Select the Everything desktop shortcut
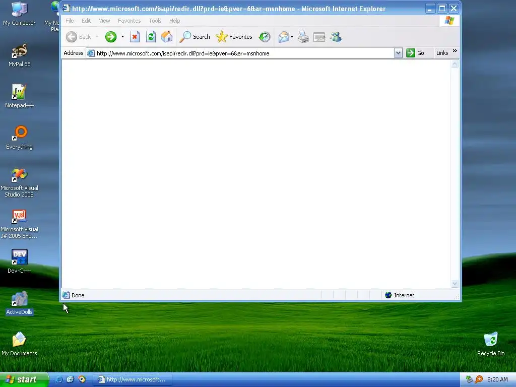This screenshot has height=387, width=516. tap(19, 138)
